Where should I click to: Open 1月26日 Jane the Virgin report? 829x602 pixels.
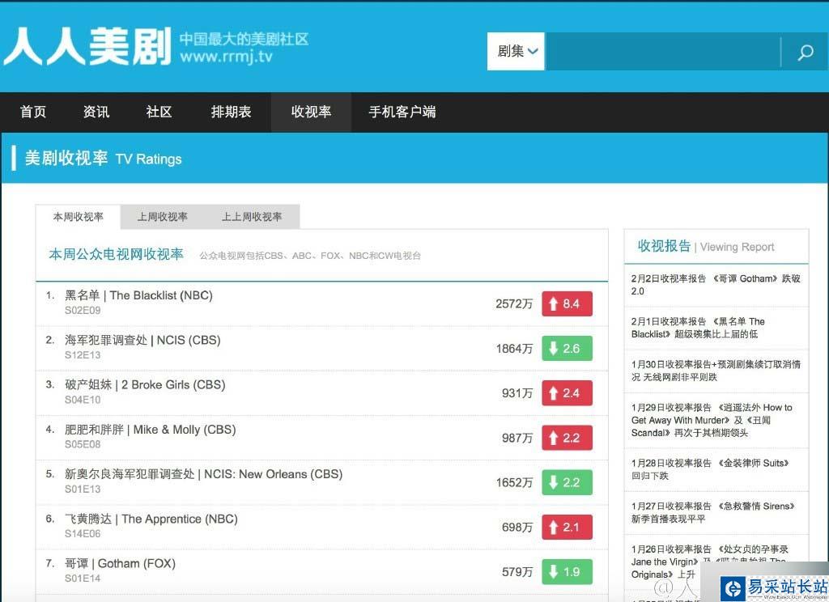(x=709, y=562)
